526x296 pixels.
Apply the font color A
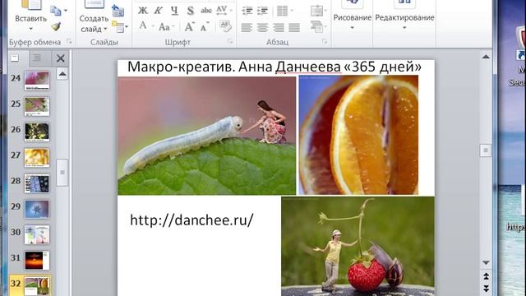[143, 25]
